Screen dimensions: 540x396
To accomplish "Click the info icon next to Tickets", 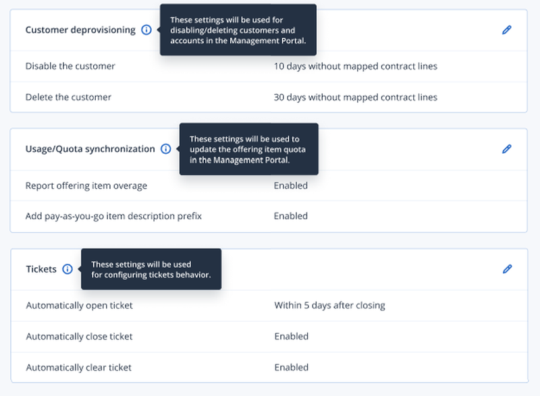I will pyautogui.click(x=67, y=269).
